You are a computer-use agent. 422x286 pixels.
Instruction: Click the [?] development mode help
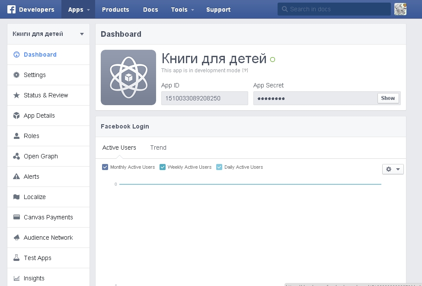point(245,70)
